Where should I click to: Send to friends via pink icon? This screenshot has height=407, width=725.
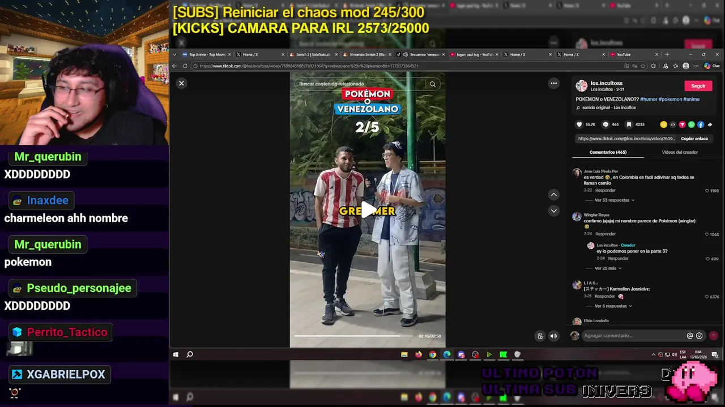pyautogui.click(x=682, y=124)
